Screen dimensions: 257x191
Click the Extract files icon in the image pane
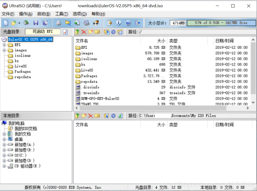107,32
